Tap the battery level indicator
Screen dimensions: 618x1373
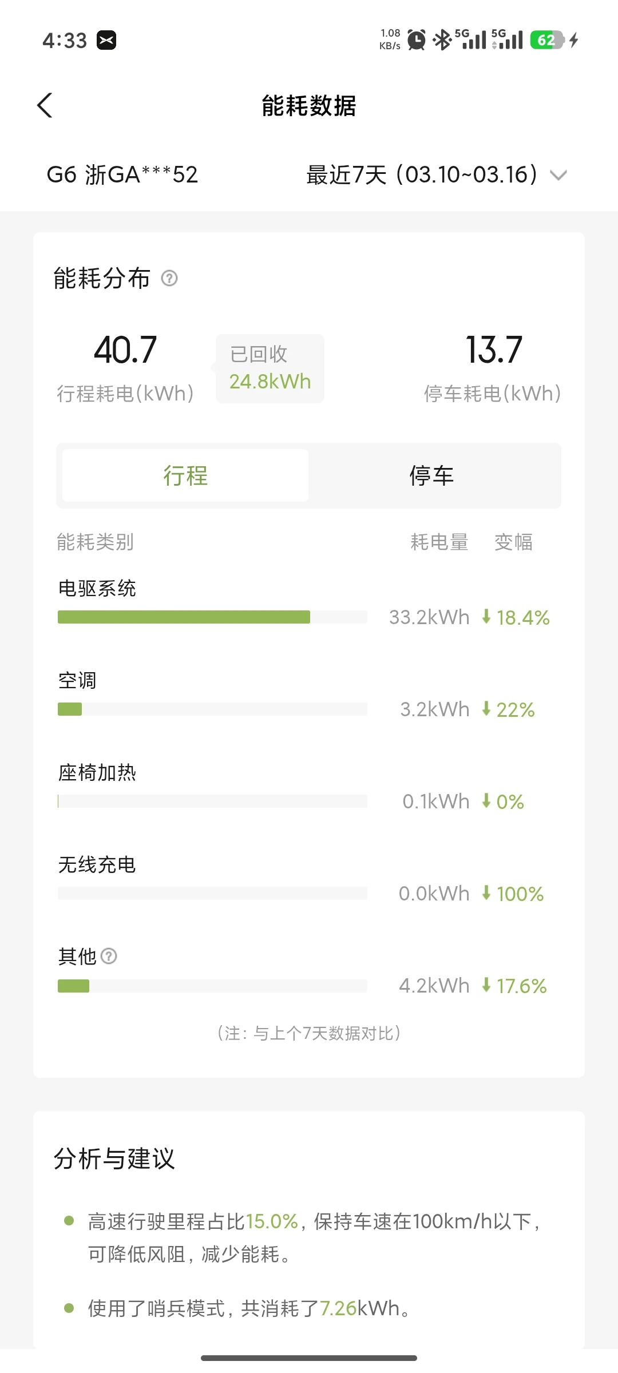547,40
